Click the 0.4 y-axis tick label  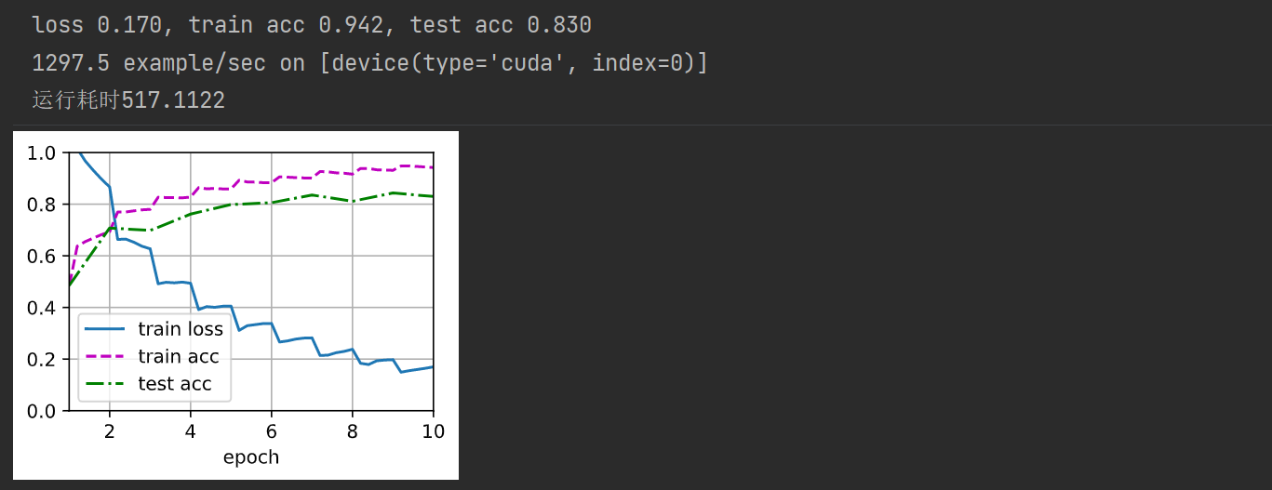click(x=43, y=308)
